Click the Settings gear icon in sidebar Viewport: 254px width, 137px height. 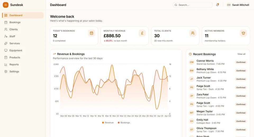6,71
